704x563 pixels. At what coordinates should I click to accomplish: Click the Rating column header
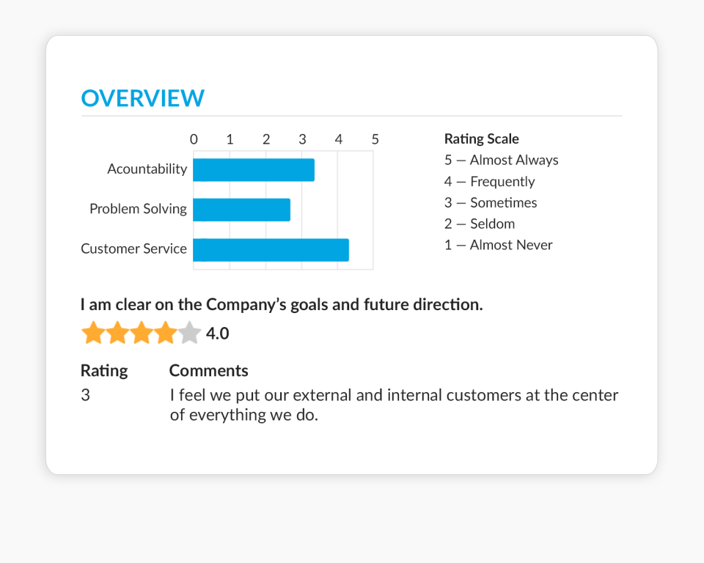(104, 371)
